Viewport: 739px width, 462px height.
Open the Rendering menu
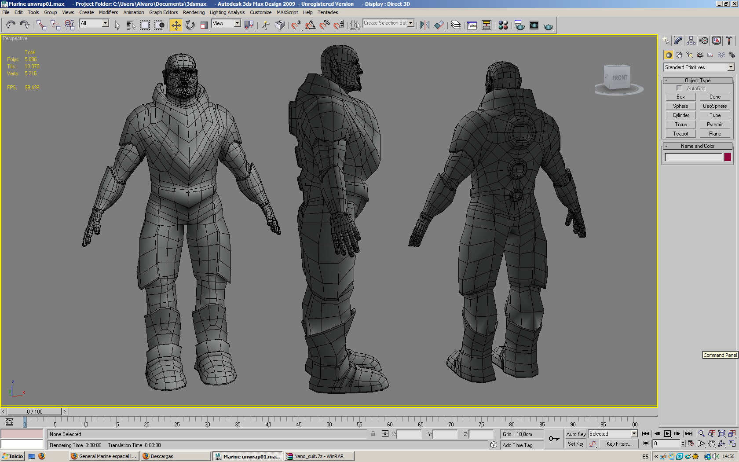(194, 12)
